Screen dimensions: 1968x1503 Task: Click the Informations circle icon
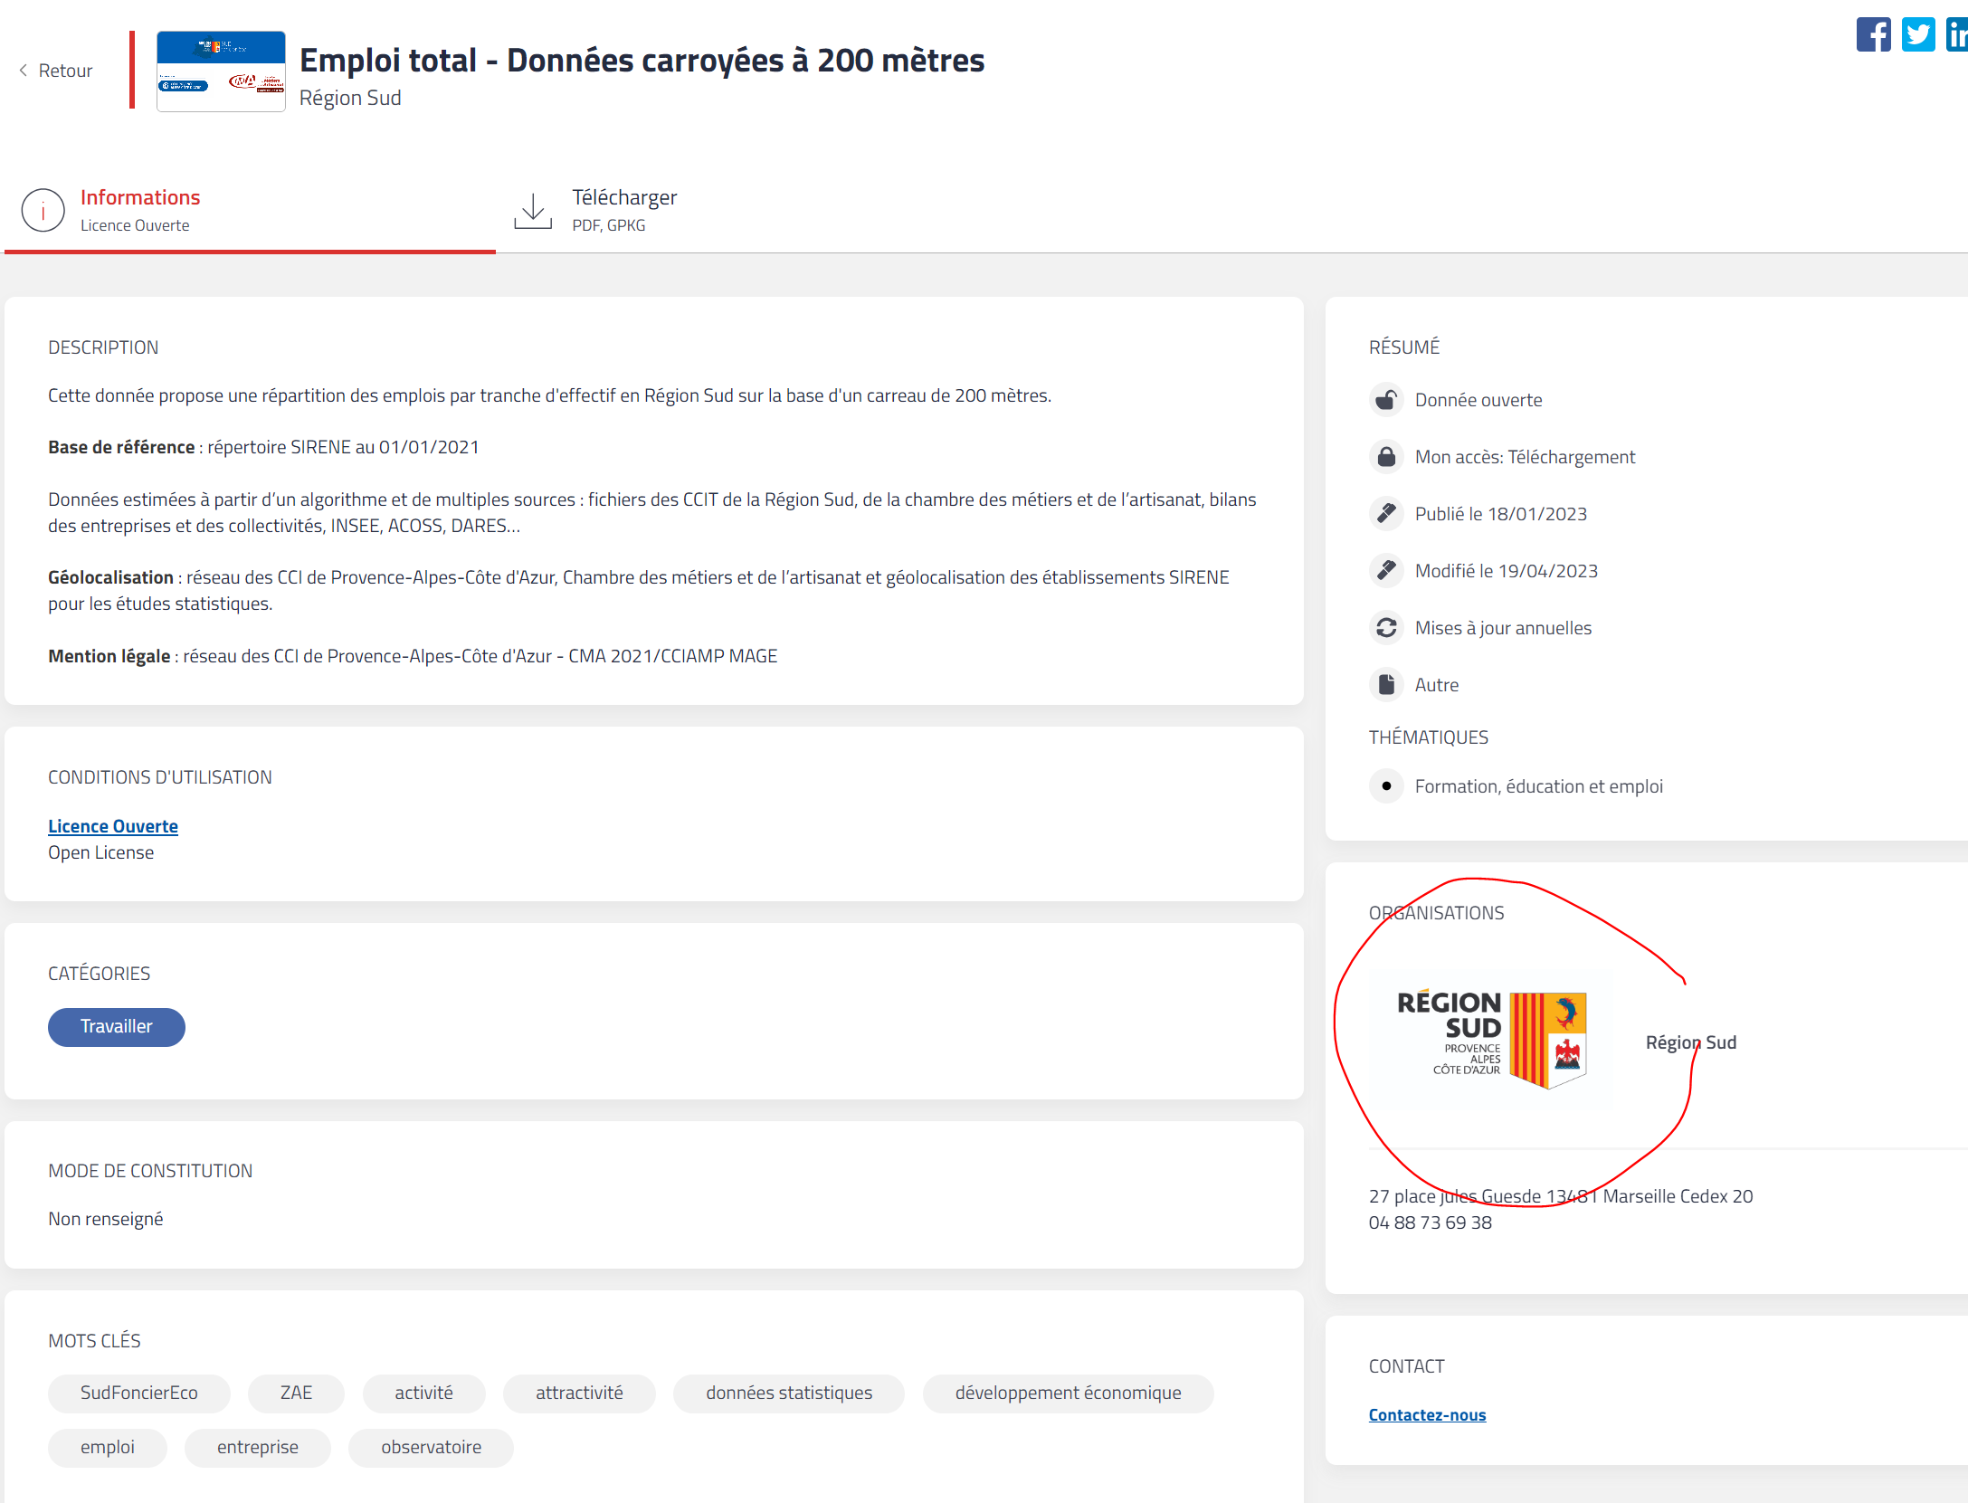pyautogui.click(x=43, y=210)
